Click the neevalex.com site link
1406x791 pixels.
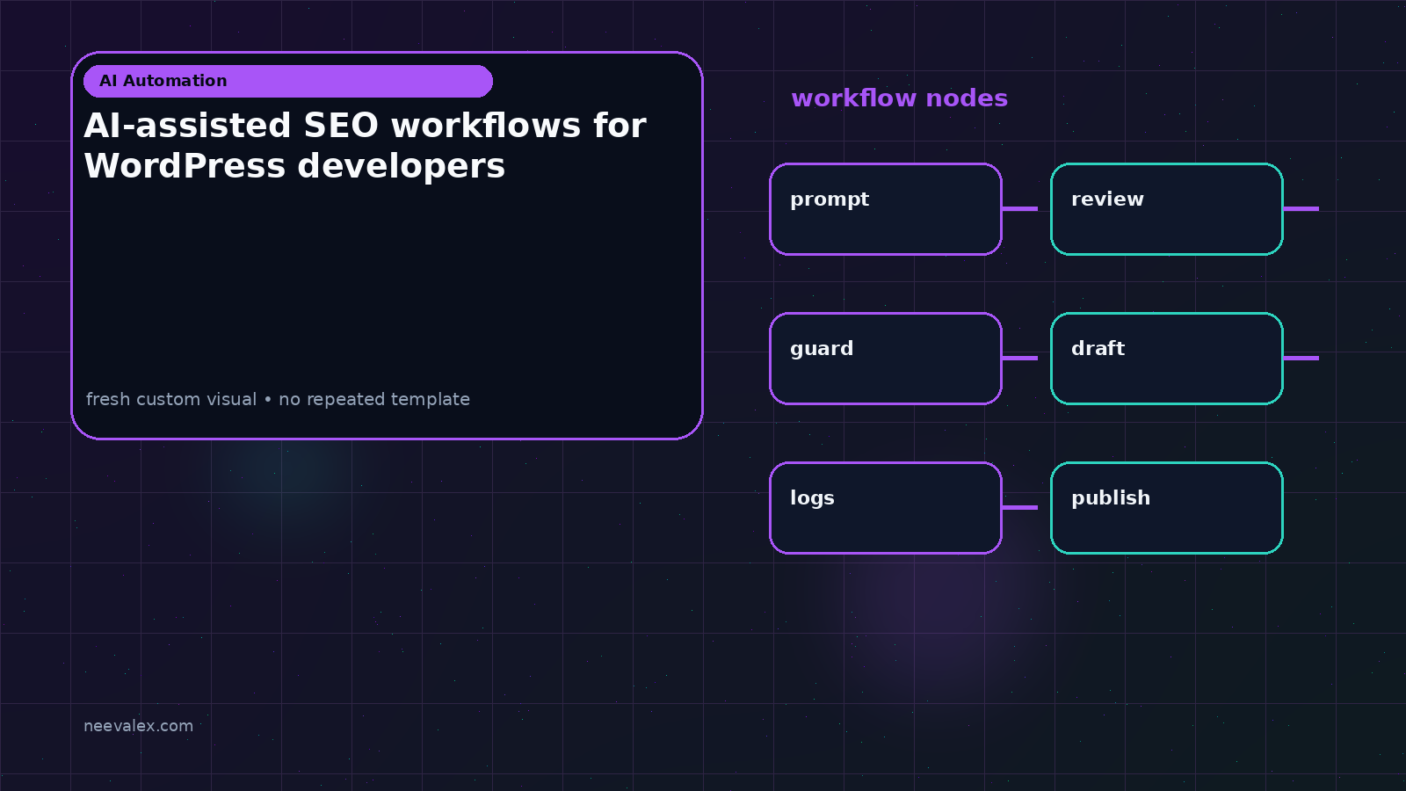click(138, 726)
